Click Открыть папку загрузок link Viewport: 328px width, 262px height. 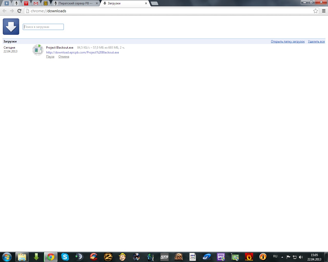point(288,41)
